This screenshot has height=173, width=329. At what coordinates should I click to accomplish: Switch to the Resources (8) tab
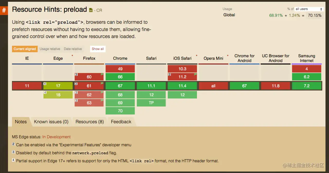click(89, 122)
